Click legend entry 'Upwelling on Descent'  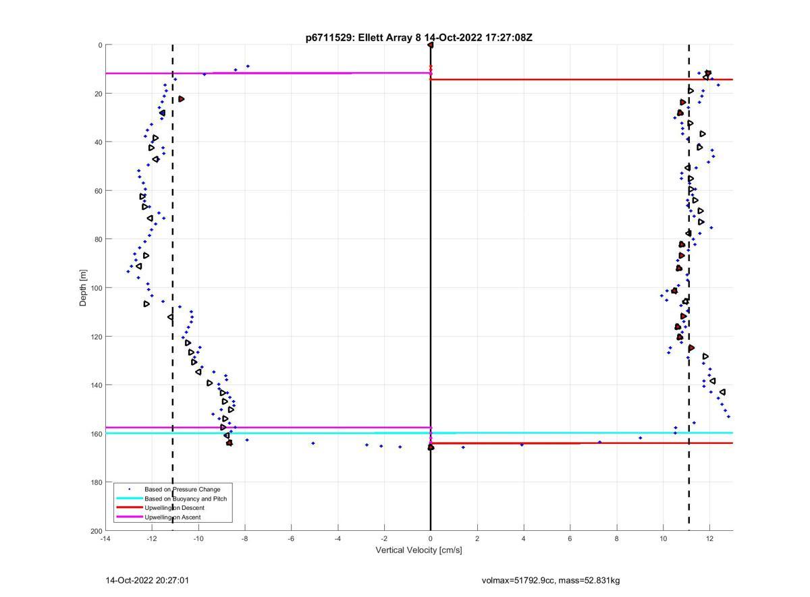(174, 508)
